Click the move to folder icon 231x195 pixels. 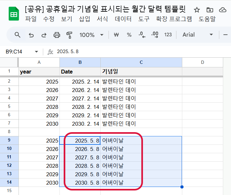coord(210,10)
